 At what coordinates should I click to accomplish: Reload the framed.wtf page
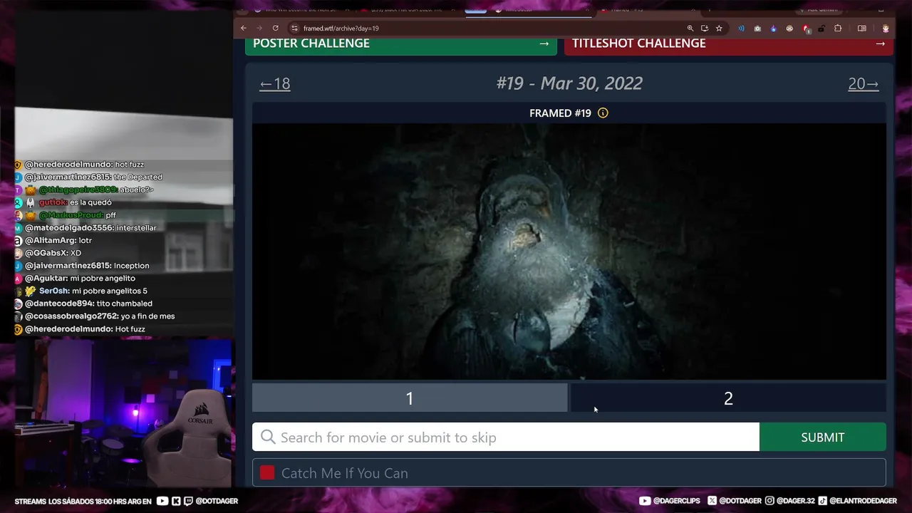[276, 28]
